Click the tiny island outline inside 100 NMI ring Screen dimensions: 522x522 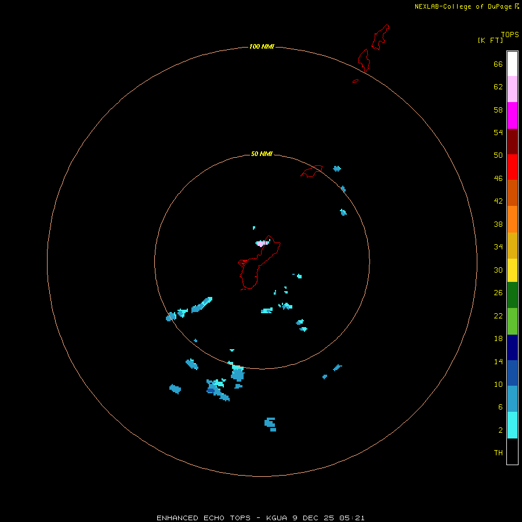pyautogui.click(x=356, y=81)
